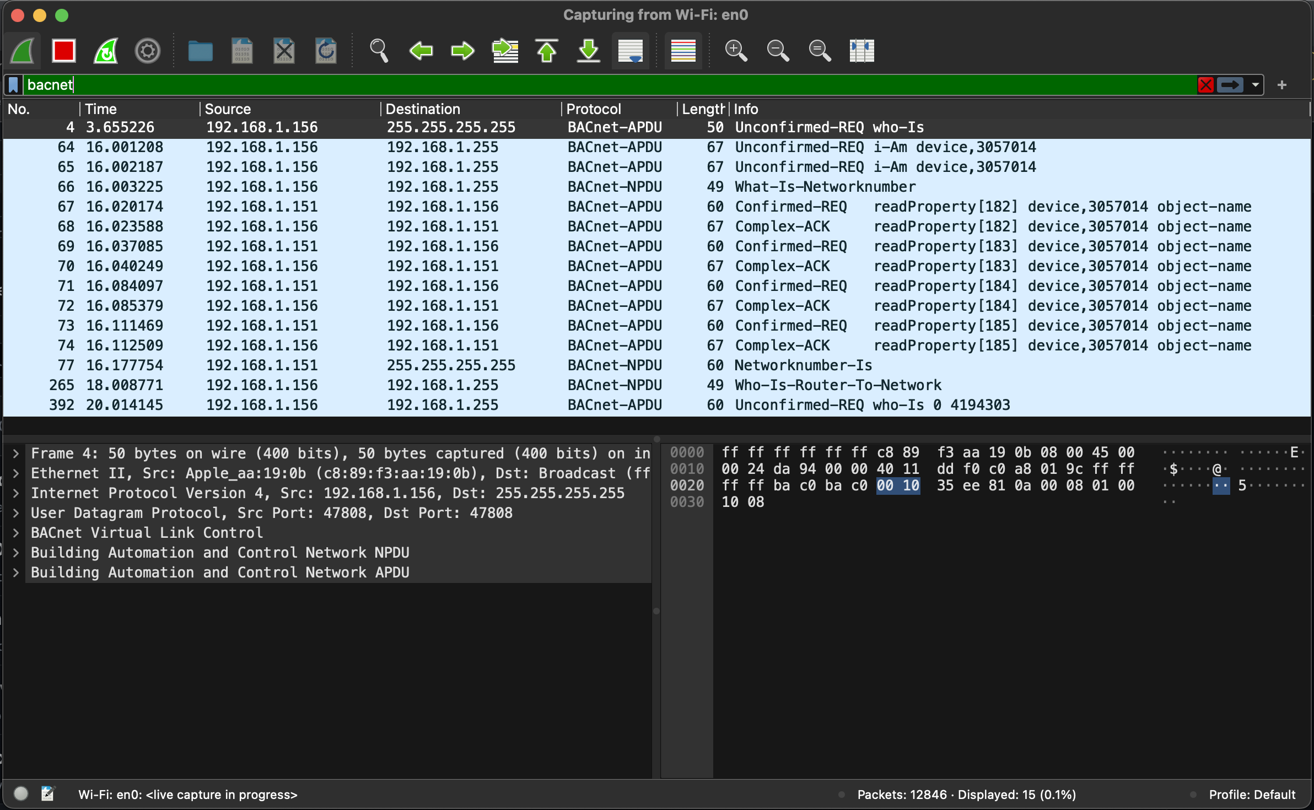1314x810 pixels.
Task: Open filter history dropdown
Action: [x=1255, y=84]
